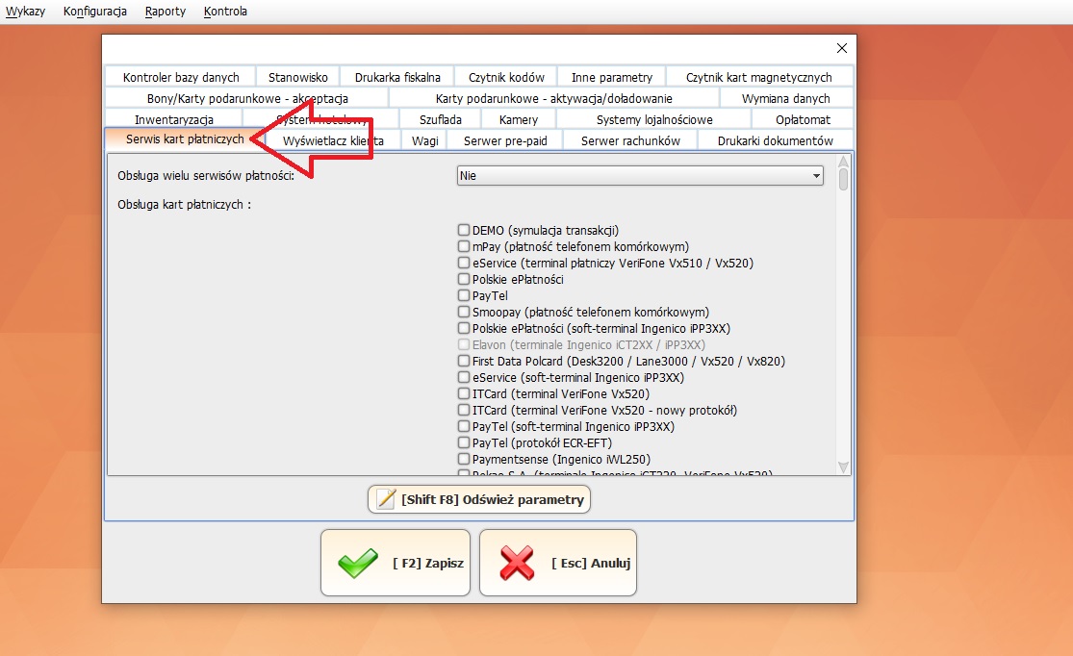Click the scrollbar up arrow
This screenshot has width=1073, height=656.
[843, 162]
